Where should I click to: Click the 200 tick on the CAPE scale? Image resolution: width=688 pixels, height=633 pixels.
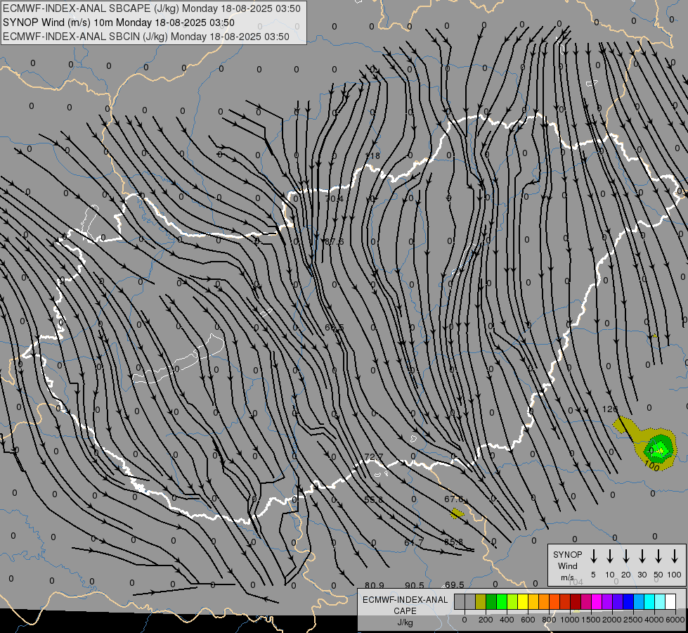[486, 620]
